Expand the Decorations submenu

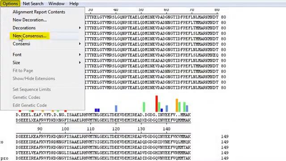46,28
